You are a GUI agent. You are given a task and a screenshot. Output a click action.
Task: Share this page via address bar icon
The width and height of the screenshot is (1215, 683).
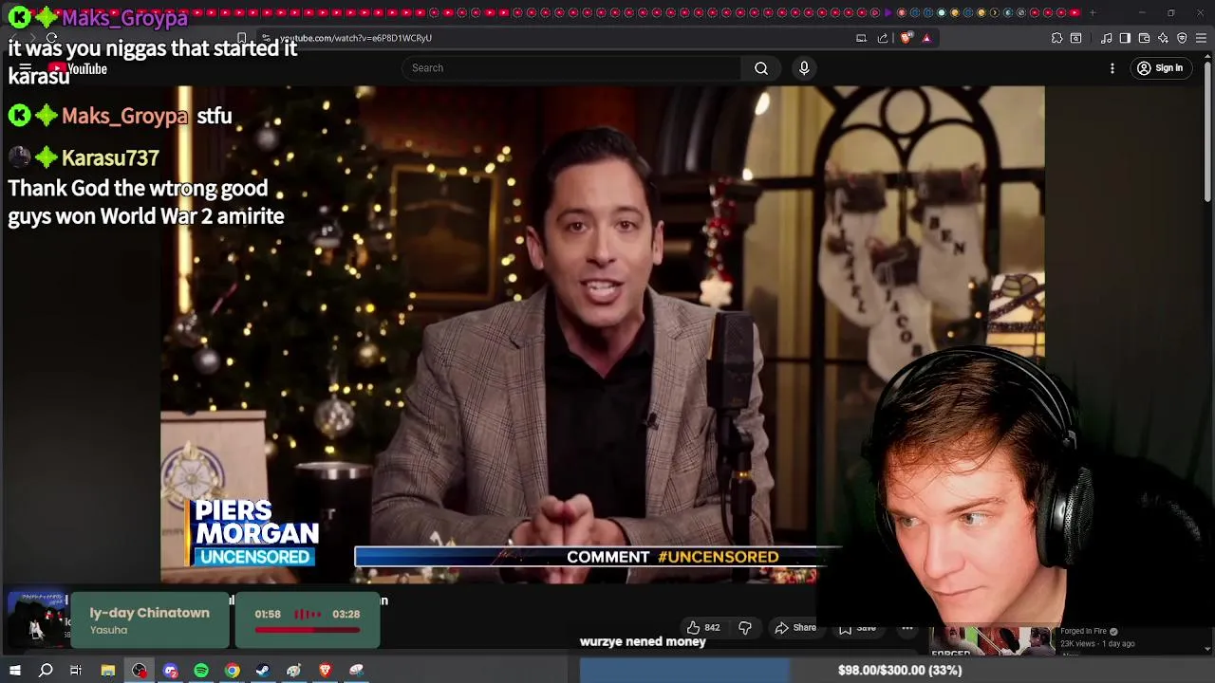point(883,38)
